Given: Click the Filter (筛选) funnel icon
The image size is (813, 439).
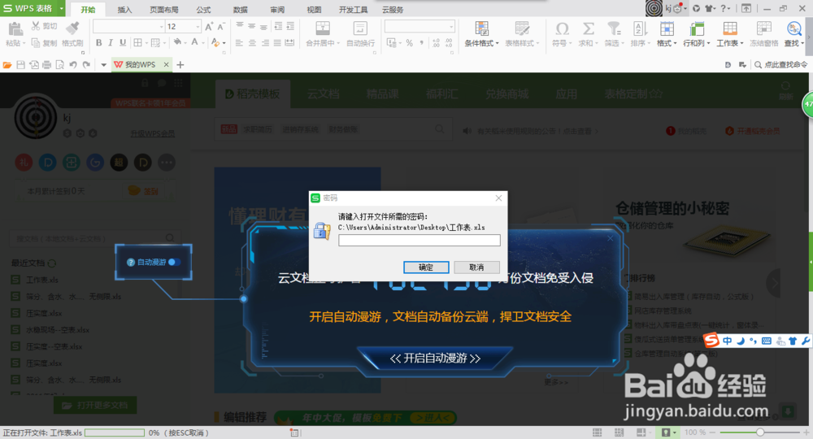Looking at the screenshot, I should pos(614,28).
